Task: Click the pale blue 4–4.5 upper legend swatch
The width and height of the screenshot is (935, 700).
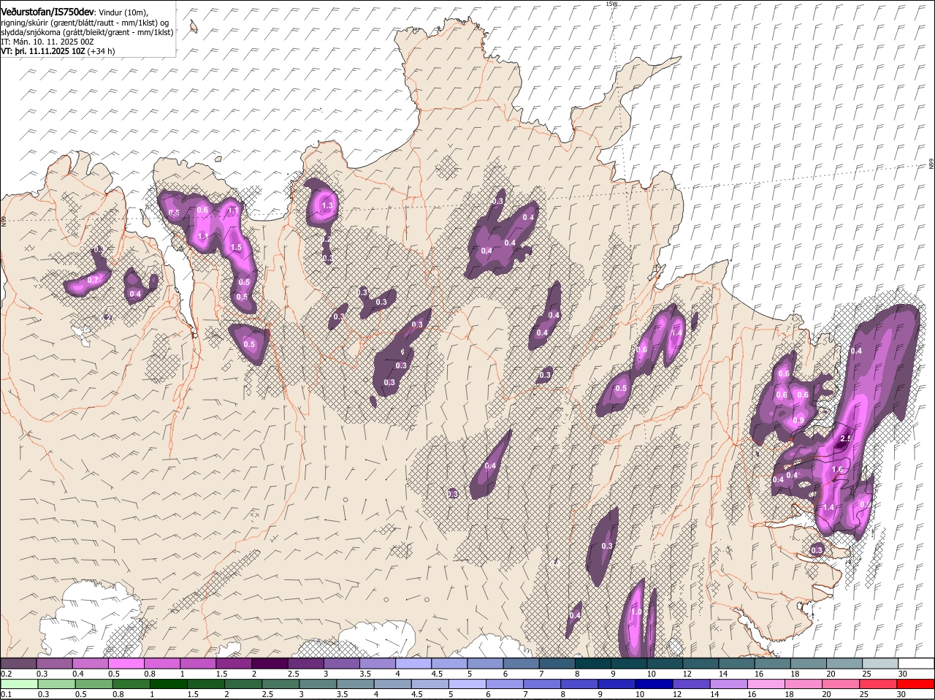Action: pos(414,663)
